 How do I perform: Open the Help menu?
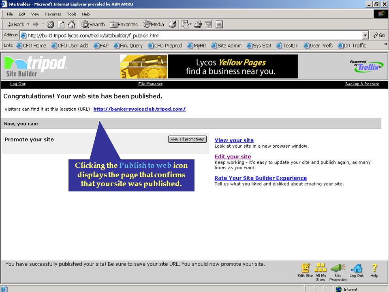point(86,14)
